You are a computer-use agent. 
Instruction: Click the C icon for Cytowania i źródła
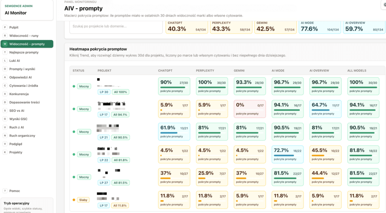point(5,86)
